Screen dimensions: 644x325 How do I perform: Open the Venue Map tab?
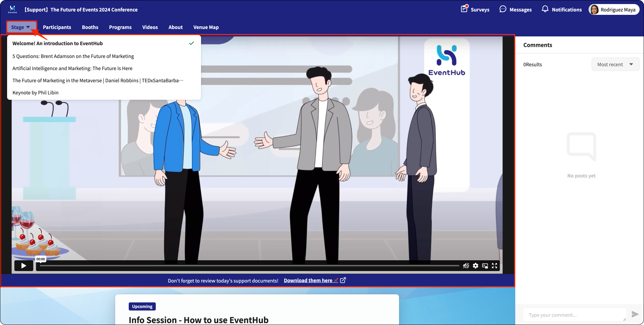(206, 27)
